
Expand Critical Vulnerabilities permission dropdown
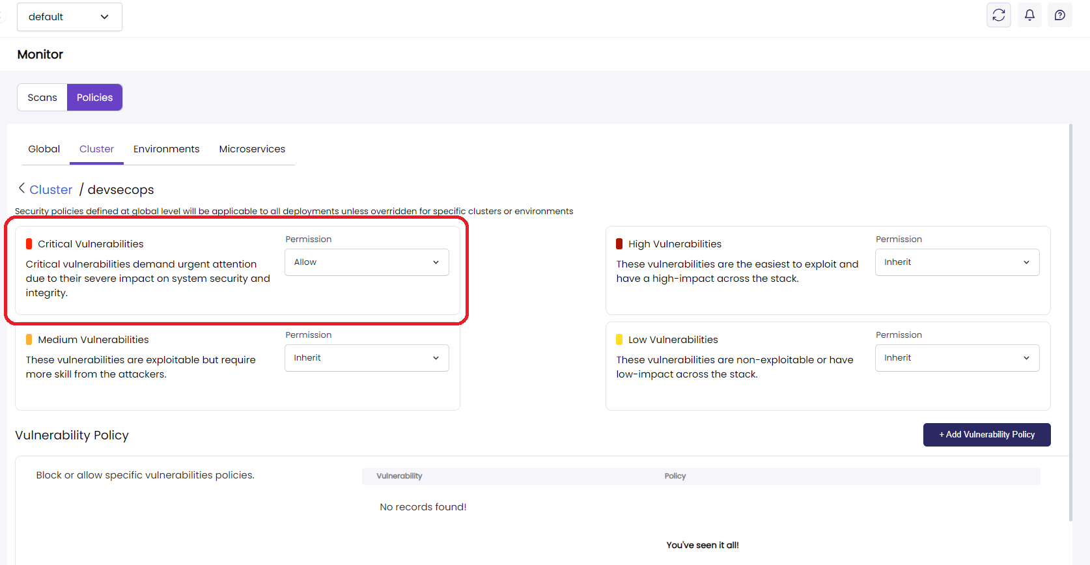pyautogui.click(x=367, y=262)
